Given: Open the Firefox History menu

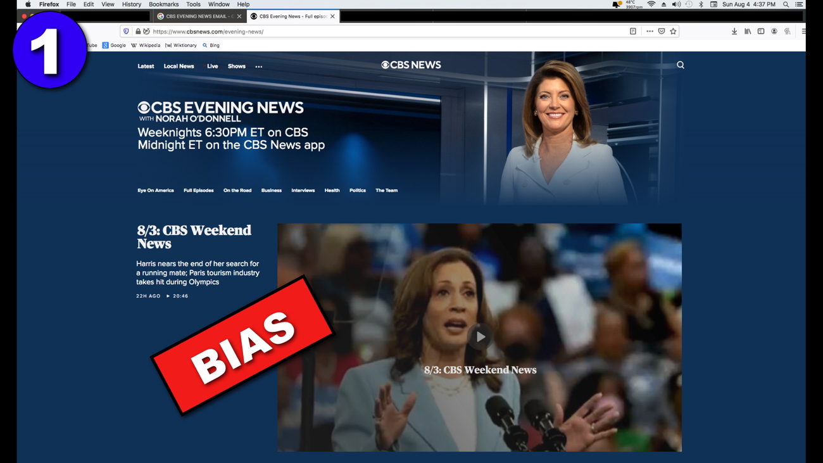Looking at the screenshot, I should (132, 4).
